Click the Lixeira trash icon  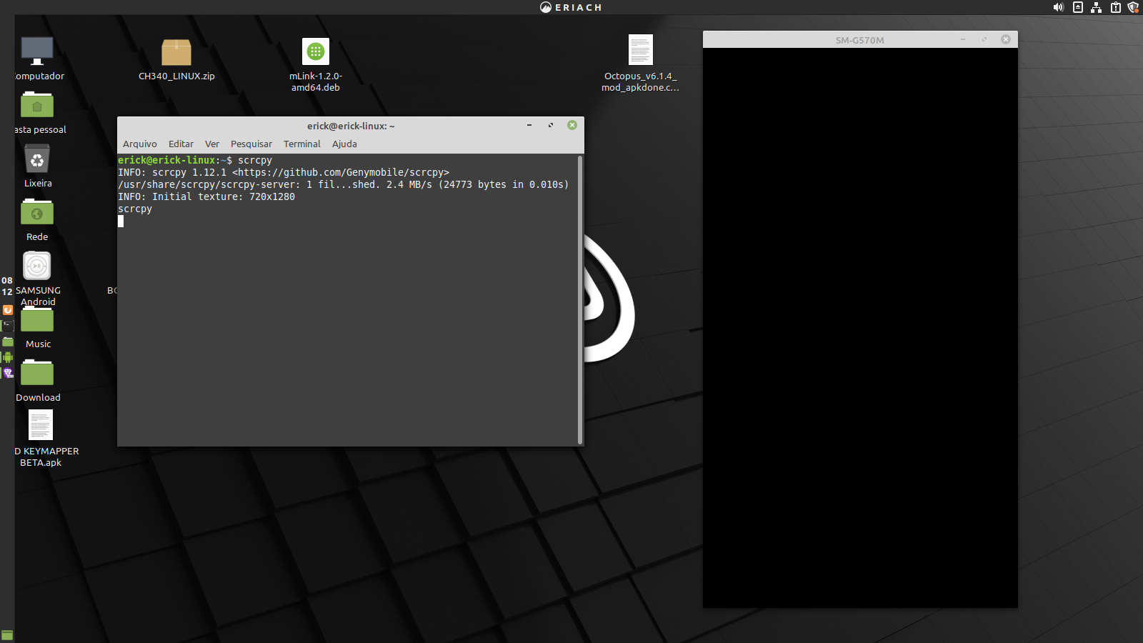coord(37,159)
